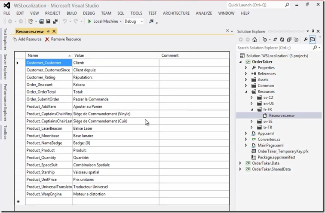The width and height of the screenshot is (325, 213).
Task: Click Solution Explorer Back arrow icon
Action: point(241,40)
